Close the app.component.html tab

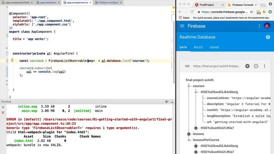(x=32, y=3)
